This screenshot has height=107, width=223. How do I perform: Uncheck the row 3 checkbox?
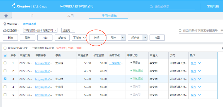(5, 79)
